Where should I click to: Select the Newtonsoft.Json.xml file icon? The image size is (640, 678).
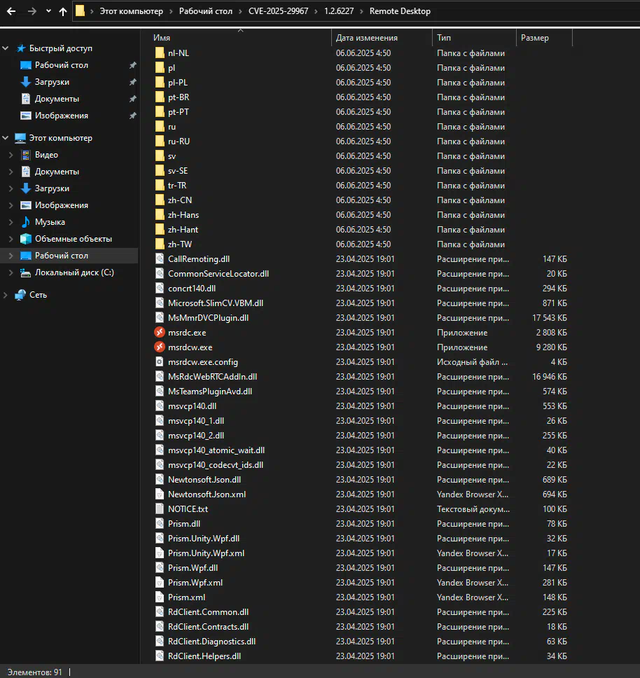160,494
